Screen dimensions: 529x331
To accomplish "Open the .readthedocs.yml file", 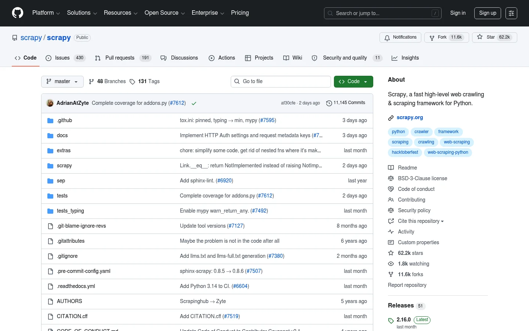I will [76, 286].
